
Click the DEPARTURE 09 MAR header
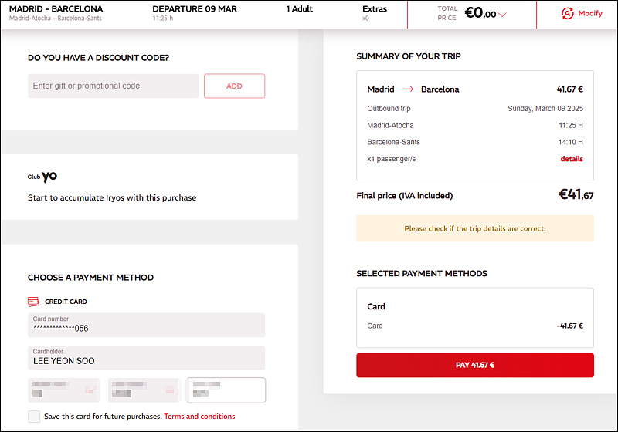[x=195, y=9]
